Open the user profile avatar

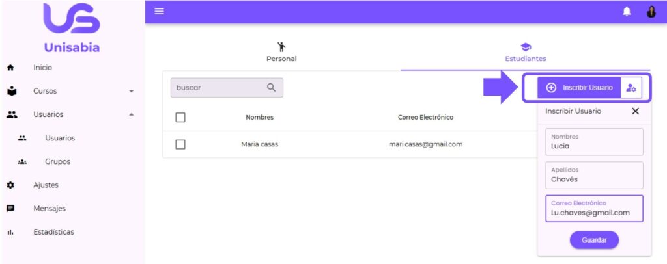click(x=651, y=12)
